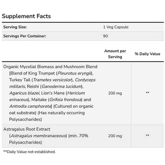This screenshot has width=165, height=165.
Task: Click the servings count 90
Action: [x=106, y=36]
